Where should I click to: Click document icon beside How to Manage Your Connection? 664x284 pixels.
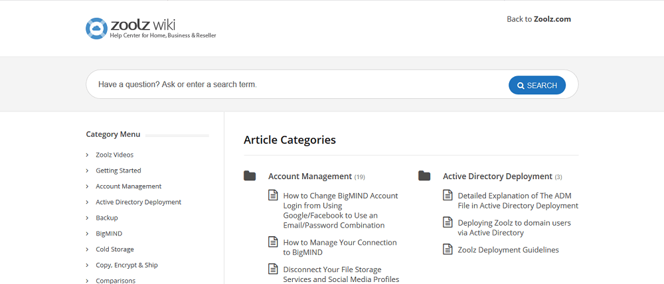[274, 242]
